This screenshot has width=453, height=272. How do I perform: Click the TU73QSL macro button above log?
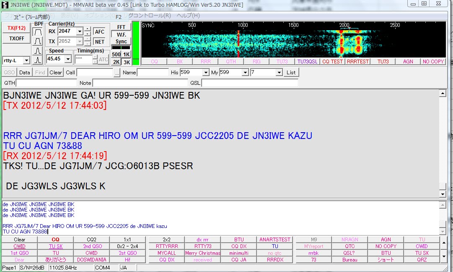(x=308, y=62)
